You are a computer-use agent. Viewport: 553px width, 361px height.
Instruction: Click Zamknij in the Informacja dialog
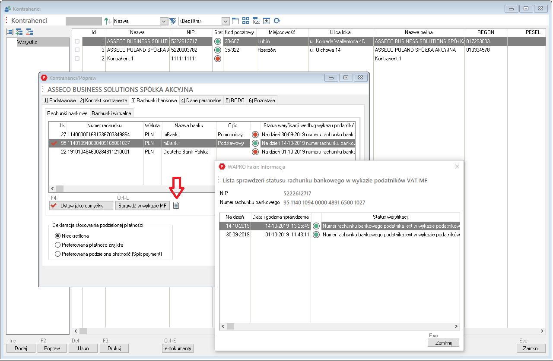(443, 342)
